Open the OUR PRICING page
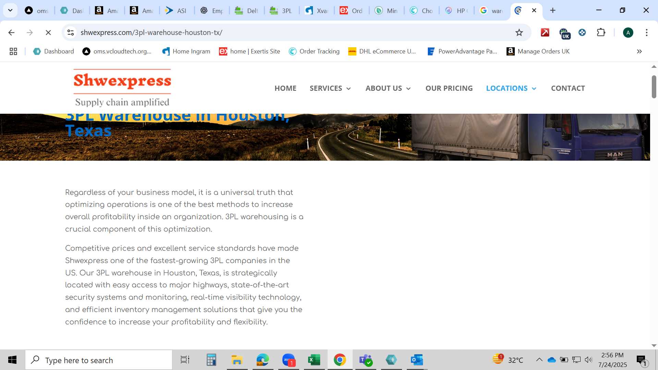Image resolution: width=658 pixels, height=370 pixels. [x=449, y=88]
